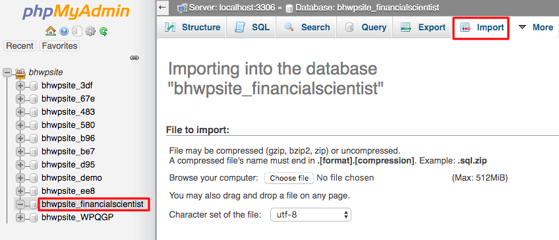Collapse the bhwpsite root group

(7, 73)
